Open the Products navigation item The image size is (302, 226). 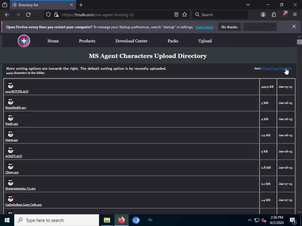pos(87,41)
